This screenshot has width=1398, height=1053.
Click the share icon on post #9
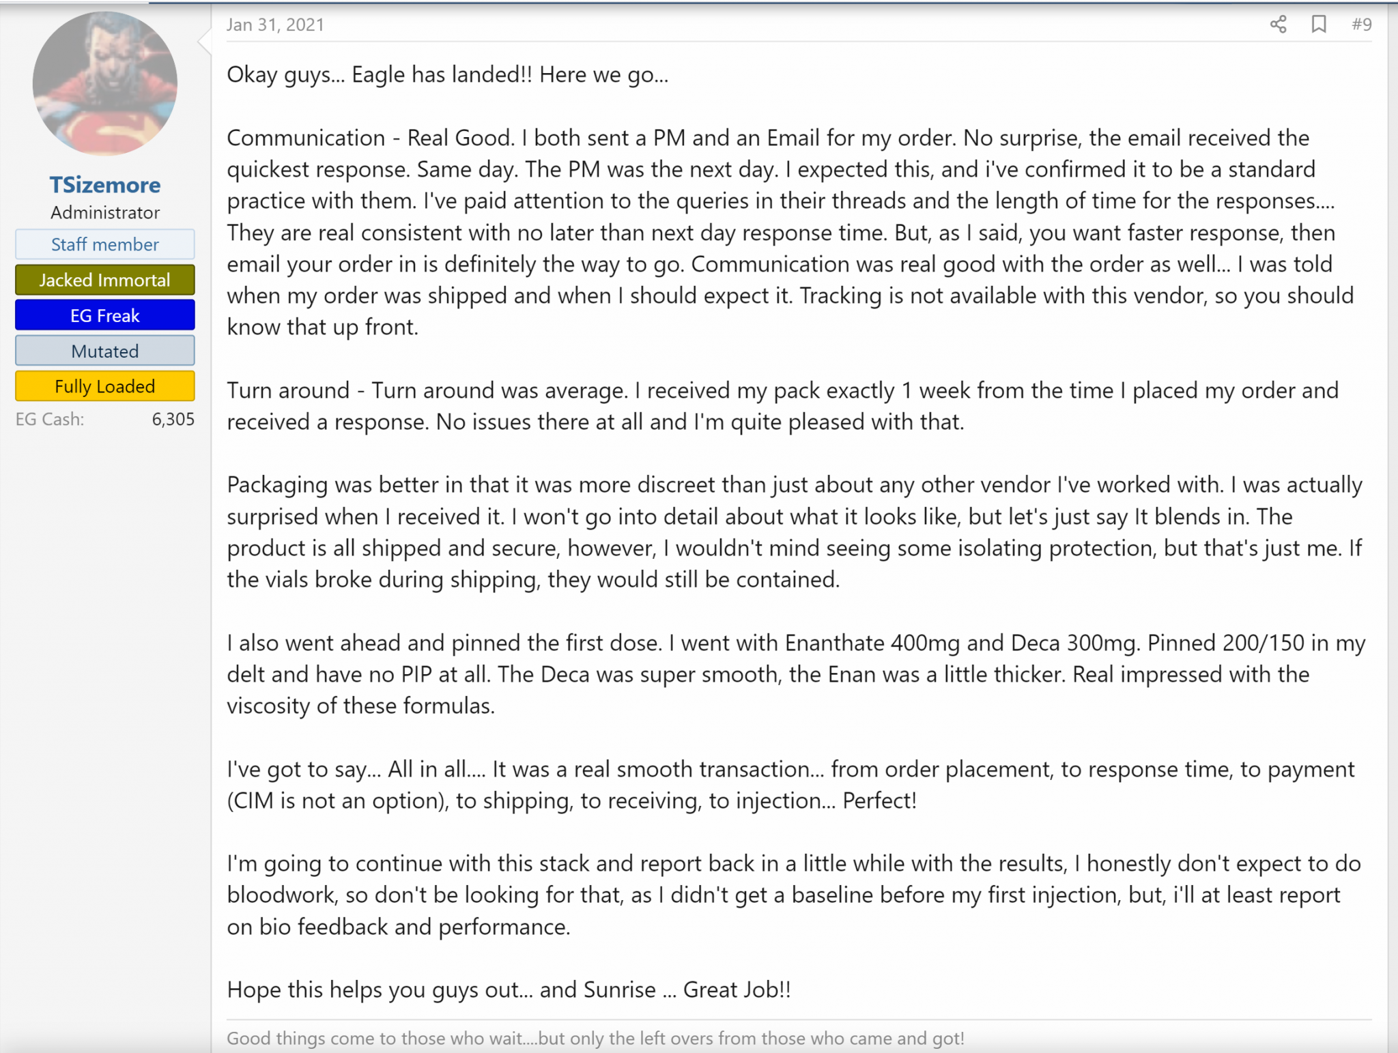1278,25
